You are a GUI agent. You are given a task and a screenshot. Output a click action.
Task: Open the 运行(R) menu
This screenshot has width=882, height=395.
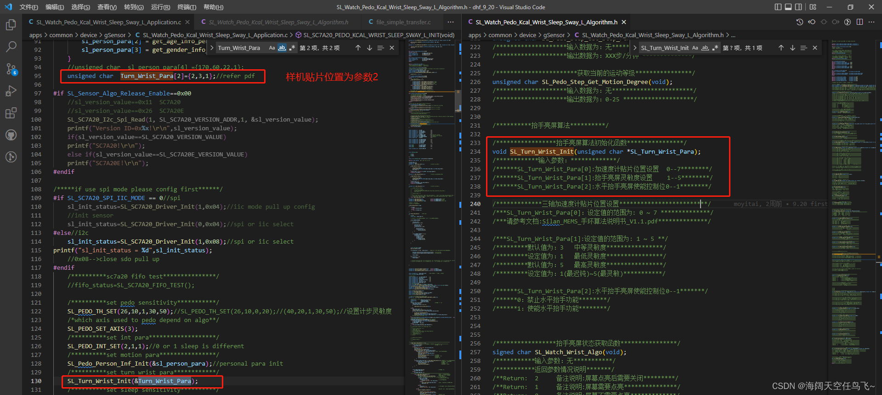(160, 7)
